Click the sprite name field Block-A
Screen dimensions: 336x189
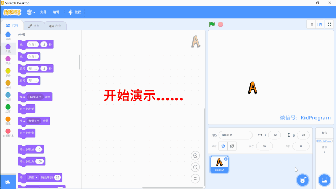236,135
